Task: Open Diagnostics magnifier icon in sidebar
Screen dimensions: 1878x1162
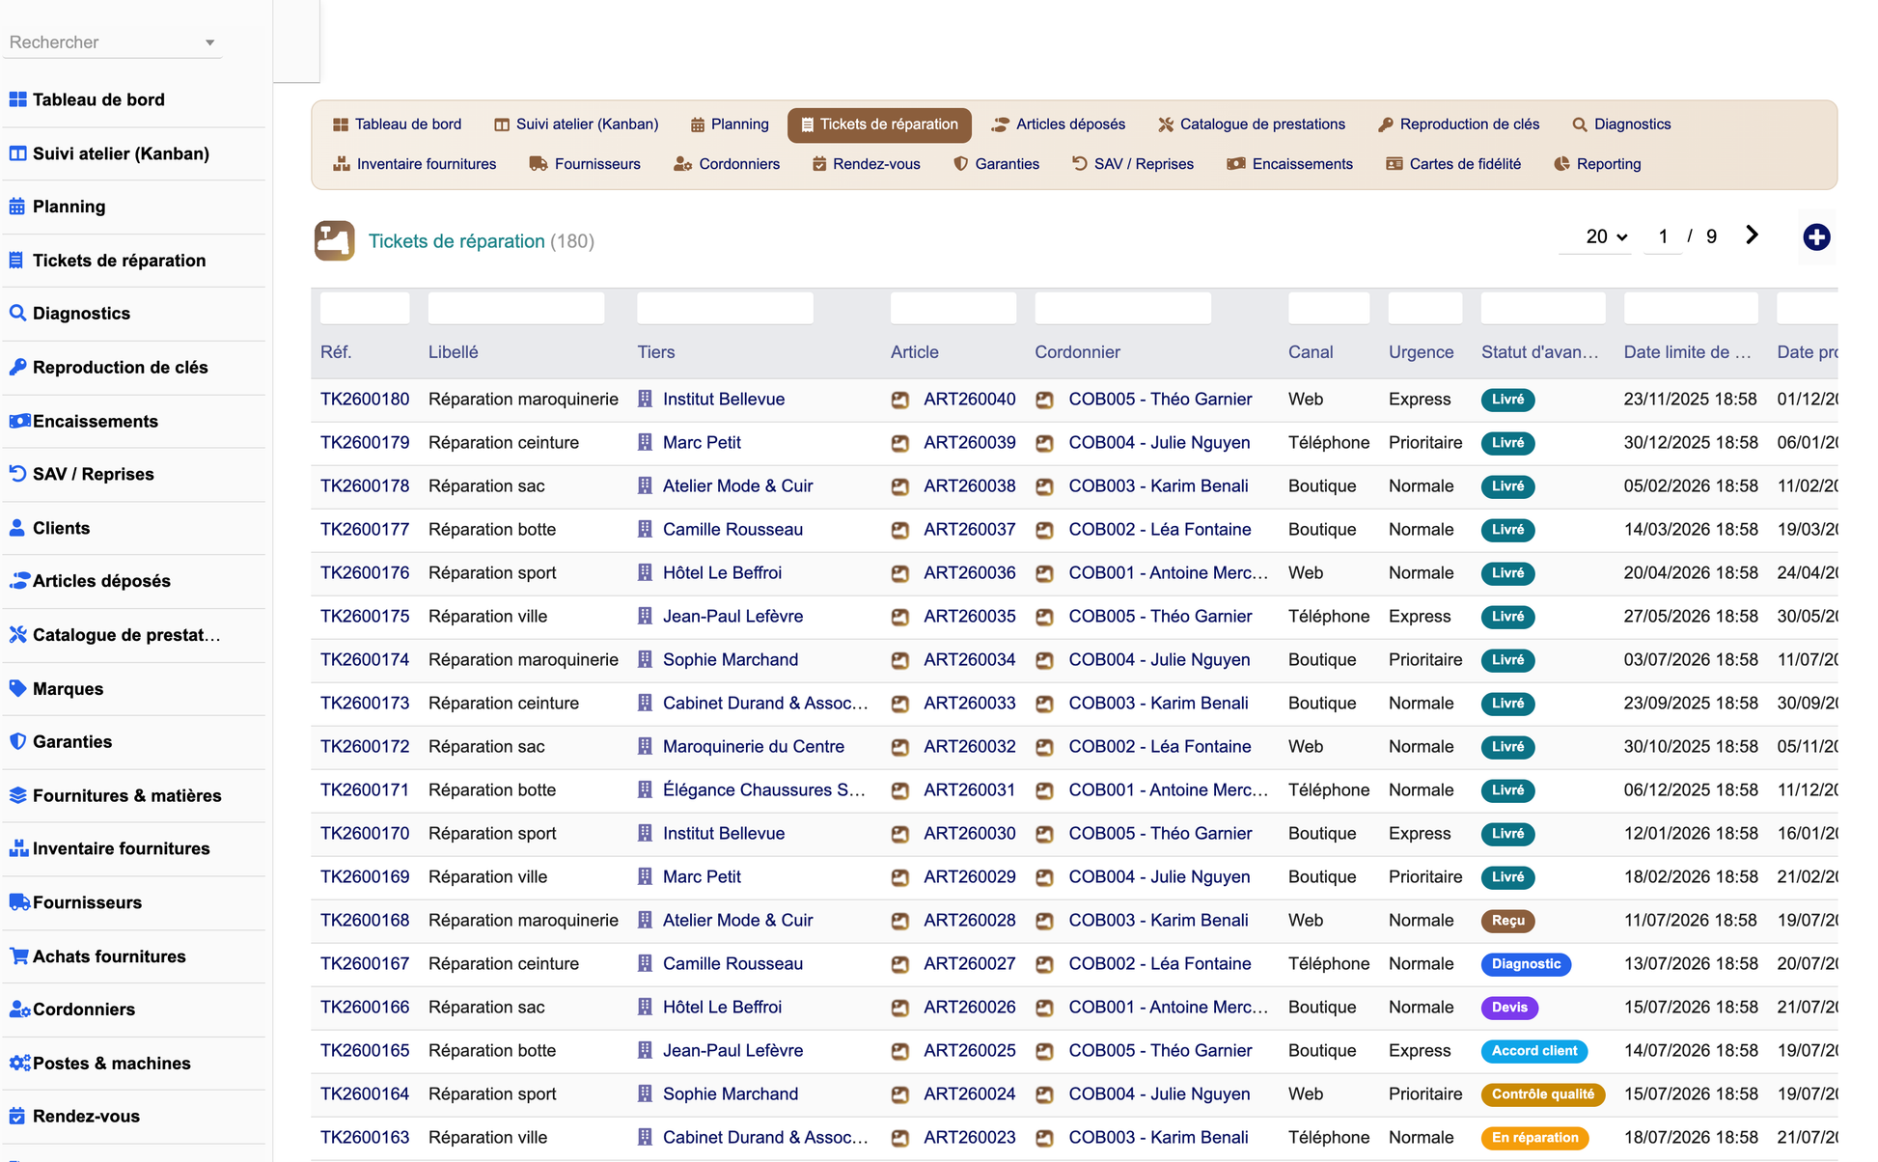Action: tap(17, 313)
